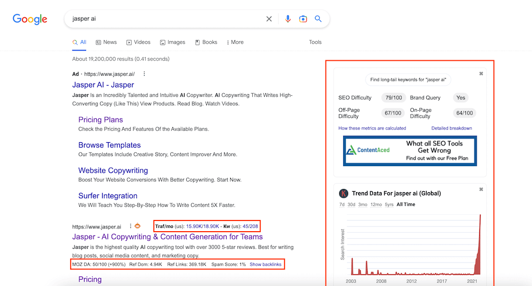Open the Tools filter options

tap(315, 42)
